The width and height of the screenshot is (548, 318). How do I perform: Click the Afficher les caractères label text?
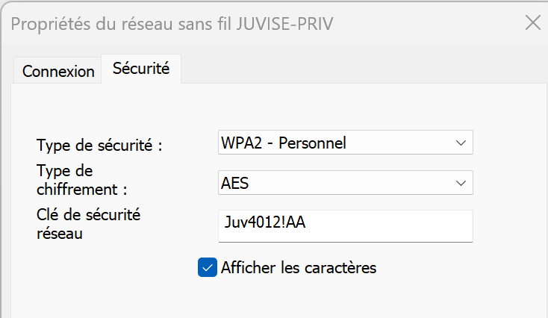(299, 266)
